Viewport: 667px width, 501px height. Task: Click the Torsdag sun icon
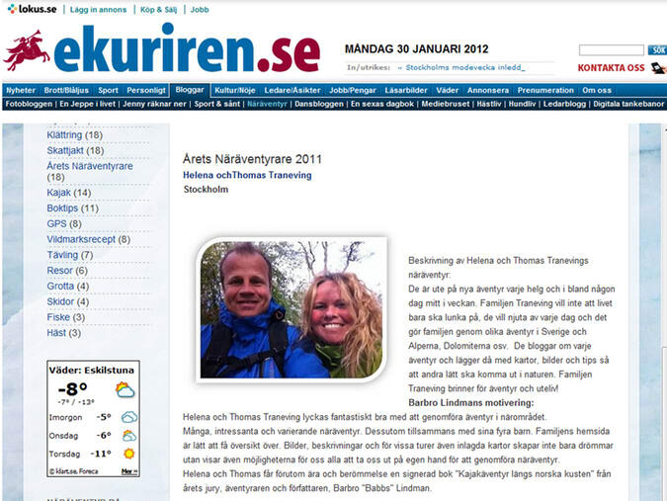[128, 454]
